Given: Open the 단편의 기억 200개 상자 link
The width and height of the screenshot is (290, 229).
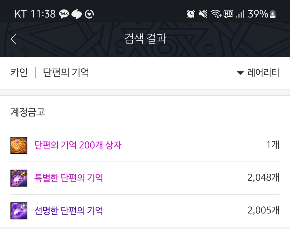Looking at the screenshot, I should pos(78,145).
